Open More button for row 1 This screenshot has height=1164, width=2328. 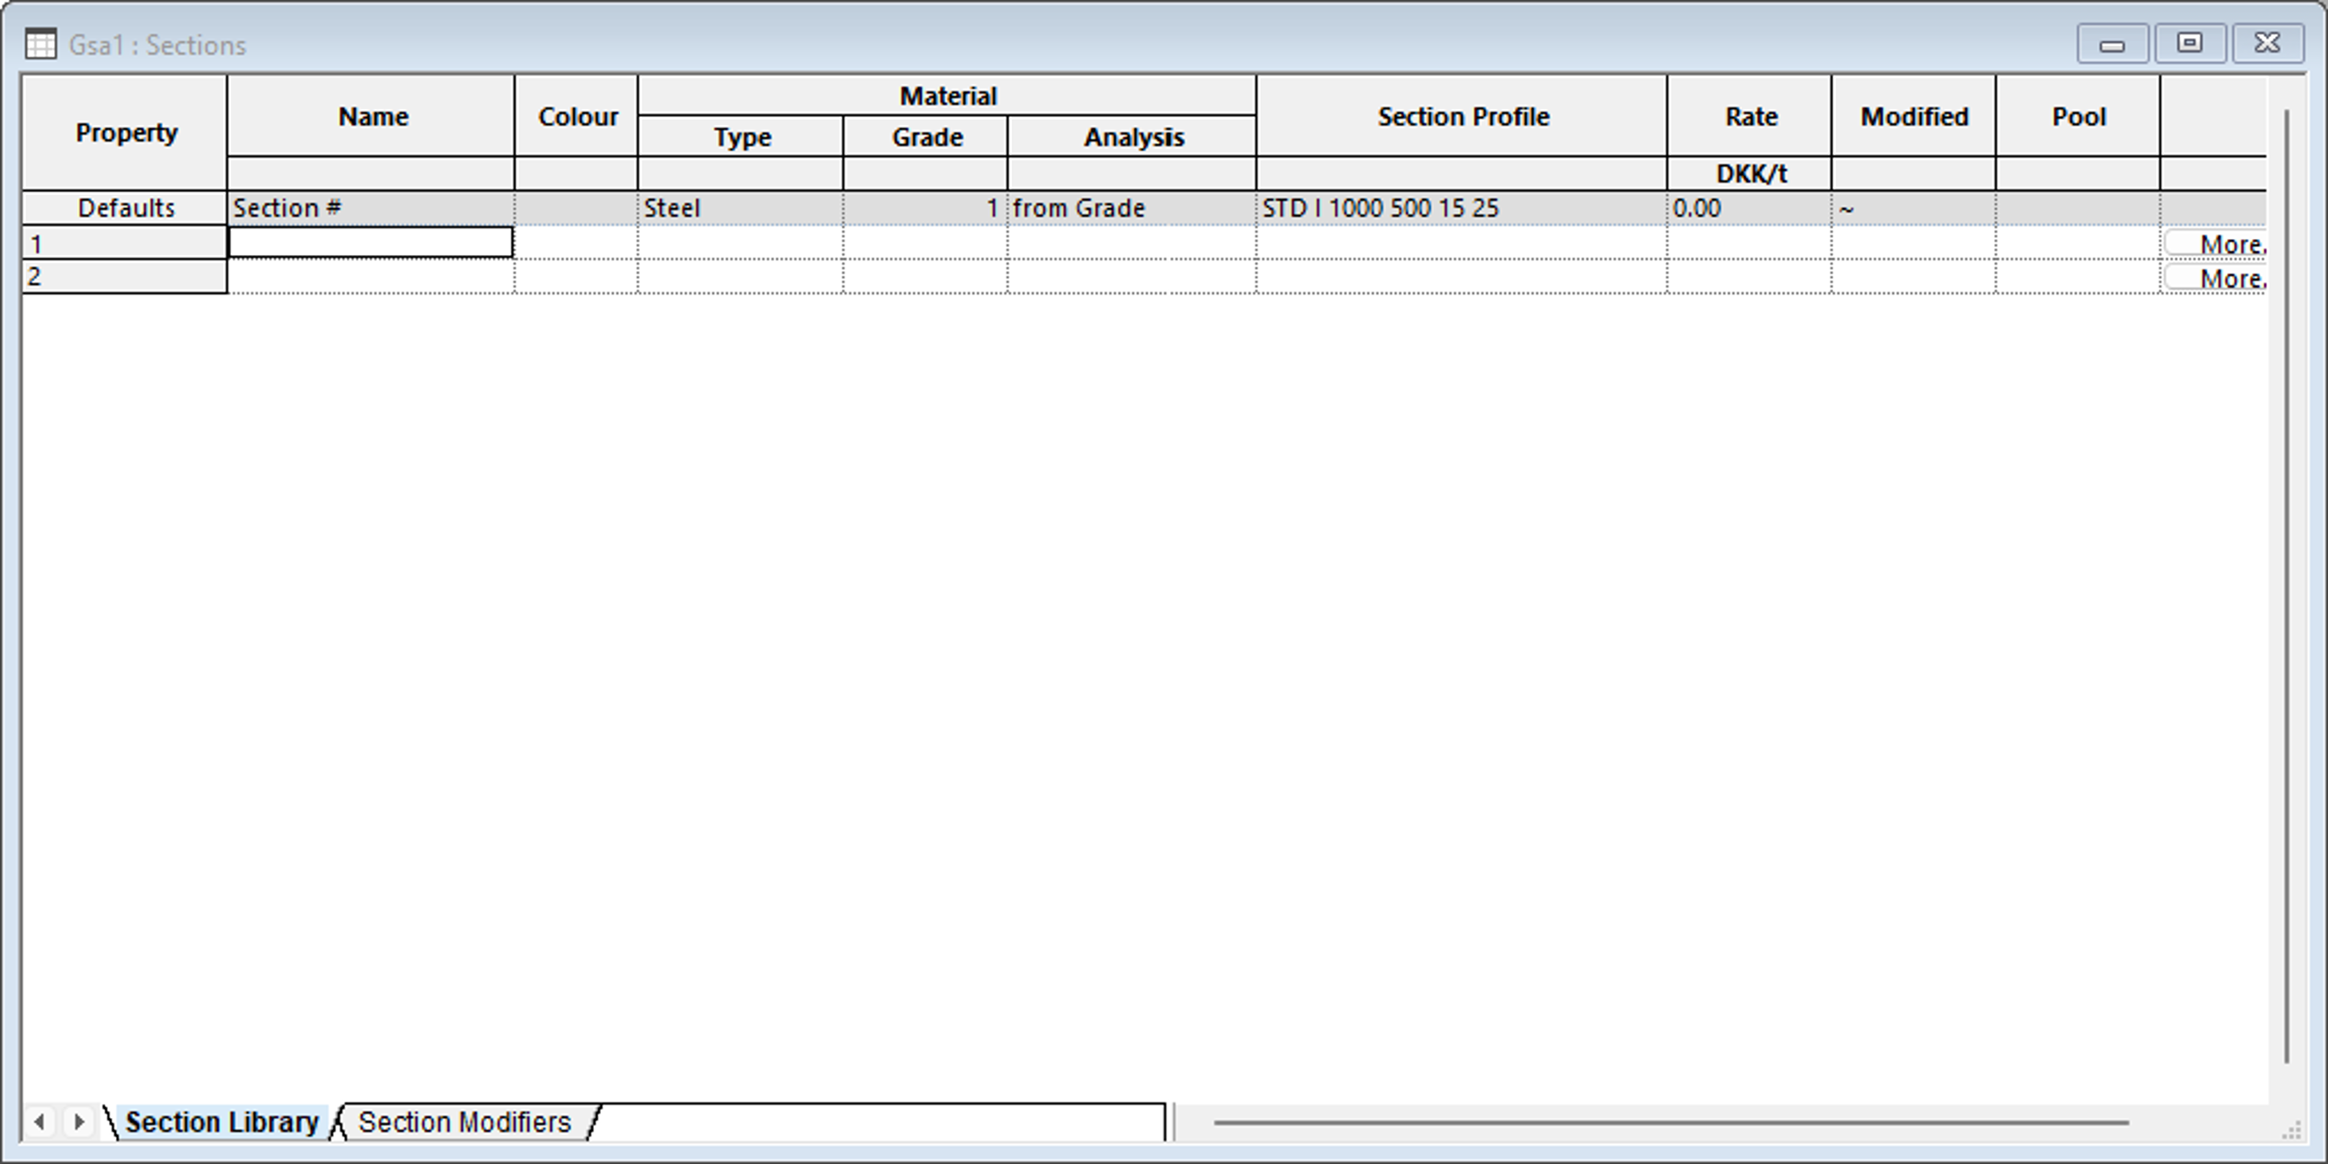pos(2216,244)
